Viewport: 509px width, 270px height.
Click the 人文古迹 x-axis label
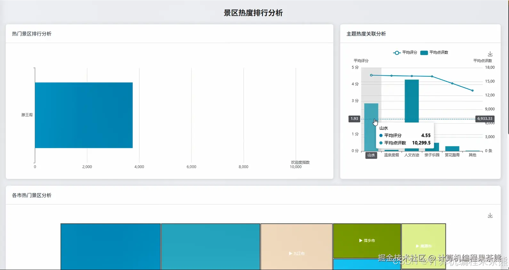click(x=412, y=155)
